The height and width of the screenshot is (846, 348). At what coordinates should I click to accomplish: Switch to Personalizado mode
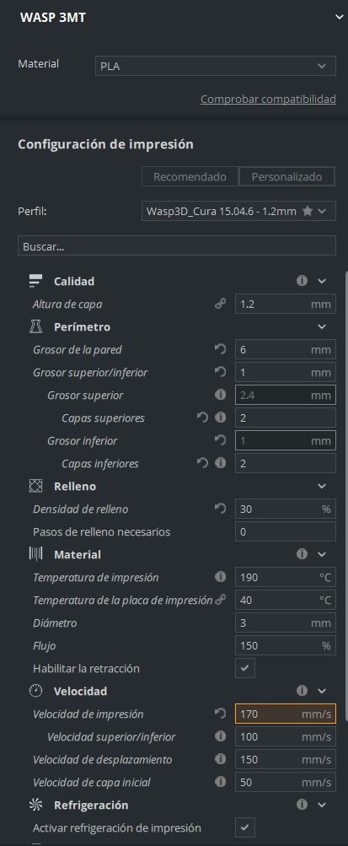tap(286, 176)
